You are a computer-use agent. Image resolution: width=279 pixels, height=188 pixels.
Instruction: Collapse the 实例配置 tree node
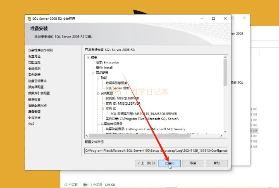pyautogui.click(x=98, y=93)
